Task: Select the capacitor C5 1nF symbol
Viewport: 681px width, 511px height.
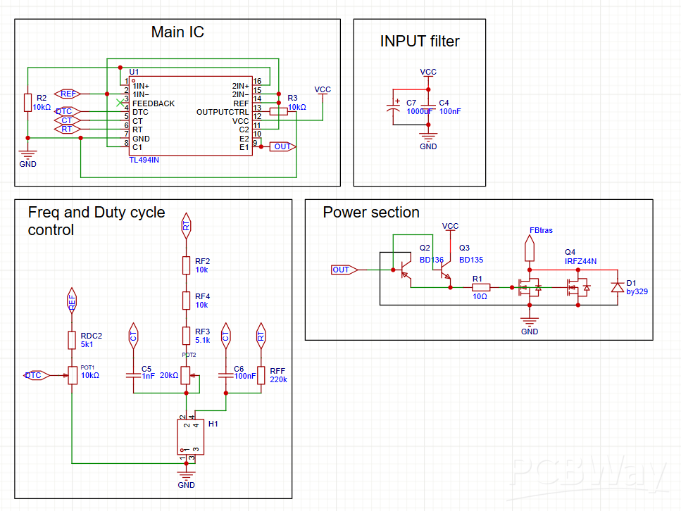Action: (133, 376)
